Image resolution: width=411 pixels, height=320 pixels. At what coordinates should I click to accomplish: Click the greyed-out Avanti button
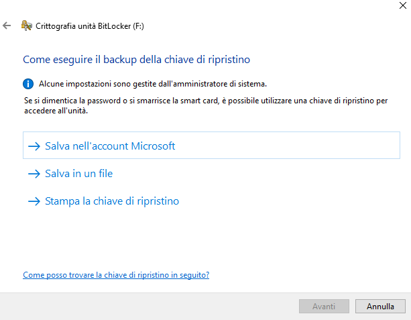pos(324,307)
